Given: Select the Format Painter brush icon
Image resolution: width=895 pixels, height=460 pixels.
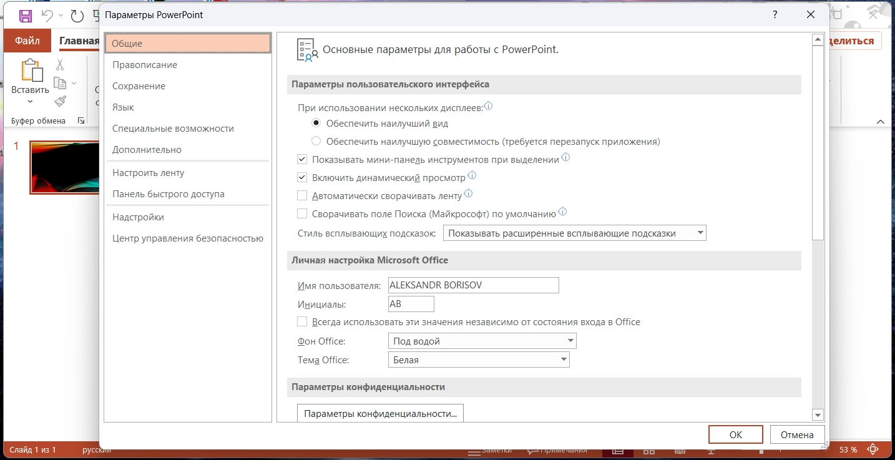Looking at the screenshot, I should (x=60, y=101).
